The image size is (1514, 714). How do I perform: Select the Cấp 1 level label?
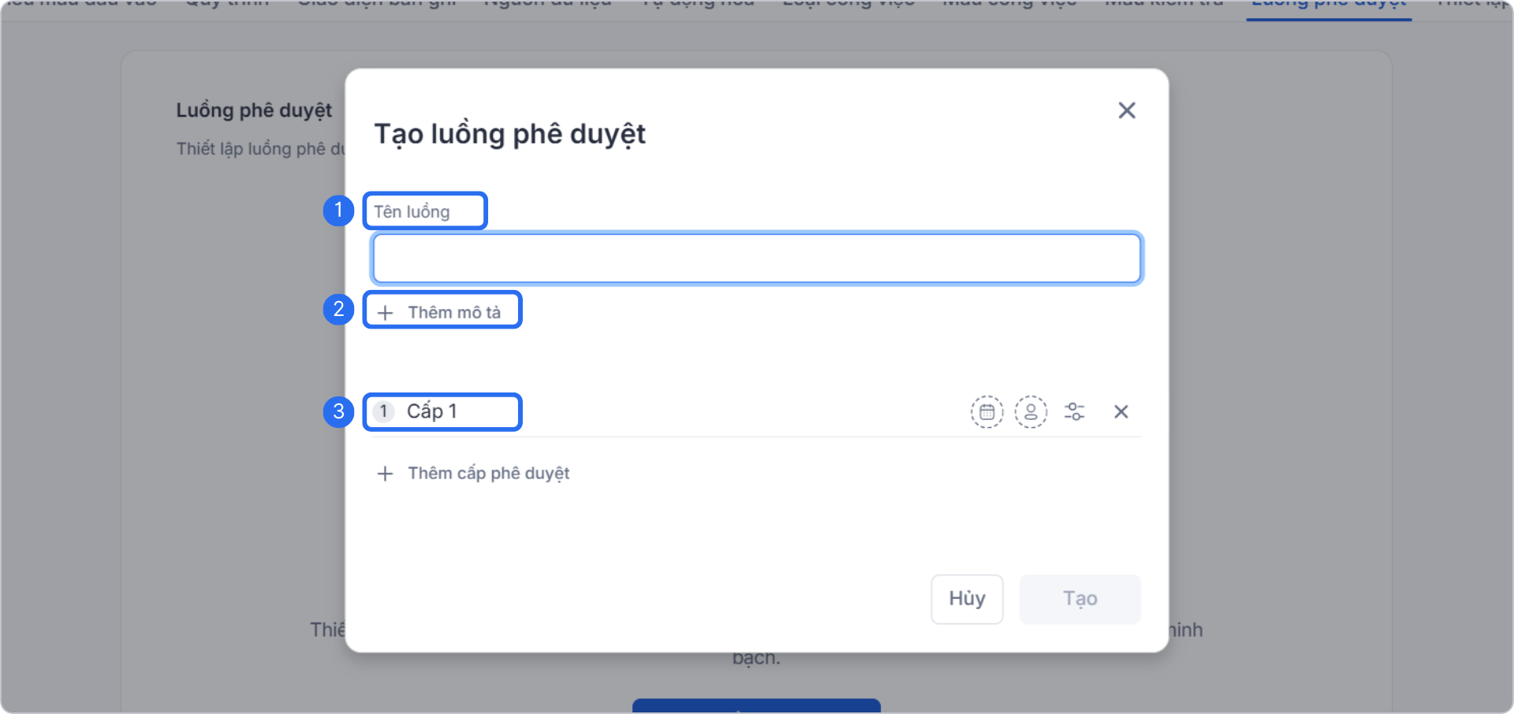[x=431, y=411]
